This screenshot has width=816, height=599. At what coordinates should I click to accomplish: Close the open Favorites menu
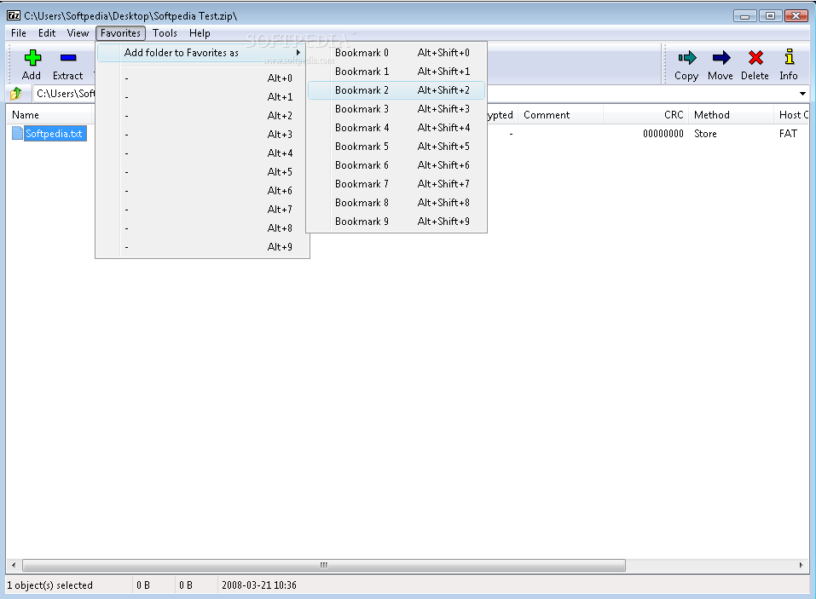pos(120,33)
